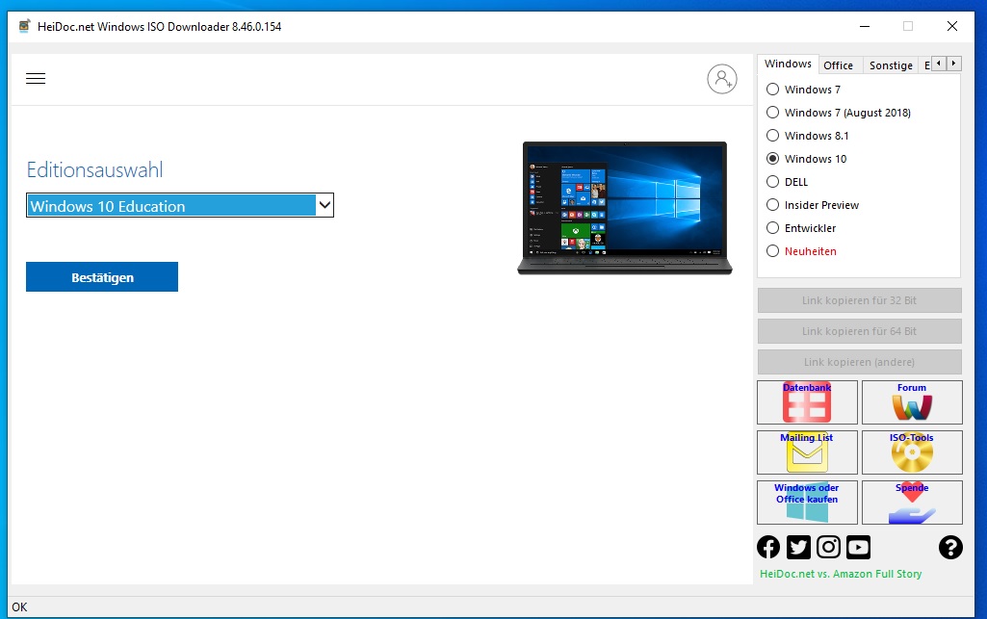This screenshot has height=619, width=987.
Task: Click the tab scroll left arrow
Action: point(939,63)
